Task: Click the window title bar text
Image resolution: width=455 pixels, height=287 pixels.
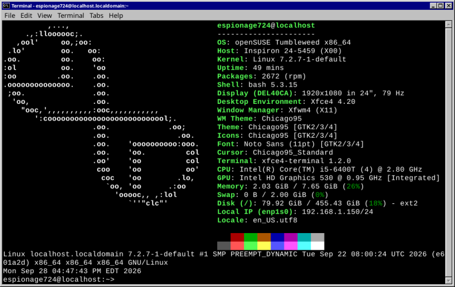Action: click(70, 6)
